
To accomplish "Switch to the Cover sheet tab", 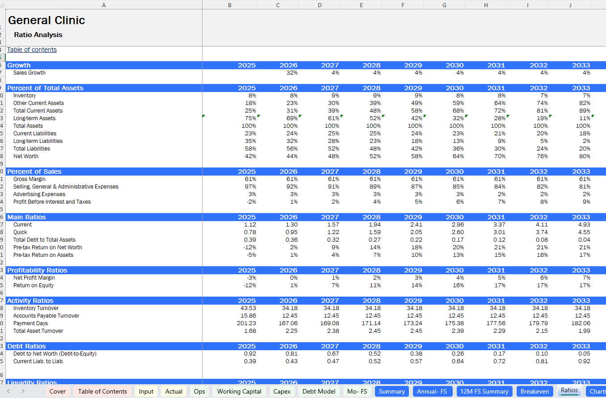I will coord(57,391).
